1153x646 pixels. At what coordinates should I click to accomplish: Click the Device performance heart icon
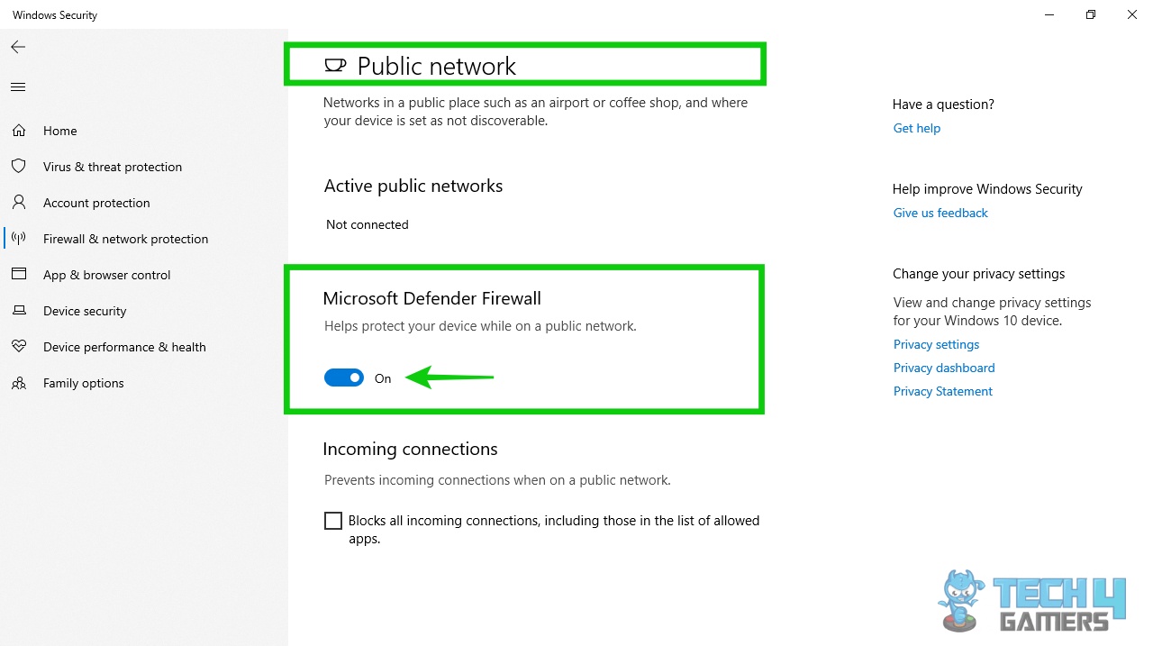pyautogui.click(x=18, y=347)
